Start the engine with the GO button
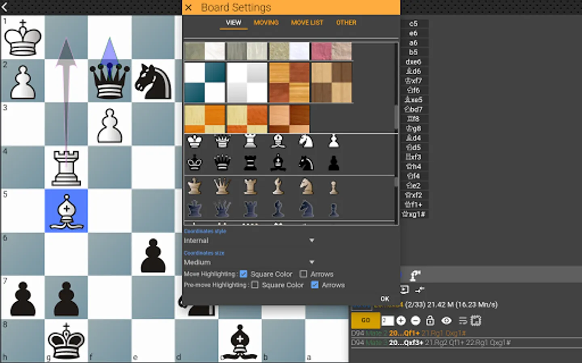This screenshot has height=363, width=582. pos(366,320)
